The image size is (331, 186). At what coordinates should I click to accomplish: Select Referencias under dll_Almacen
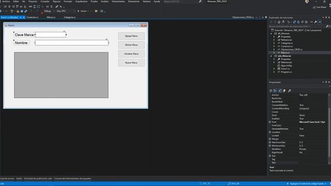click(x=286, y=40)
